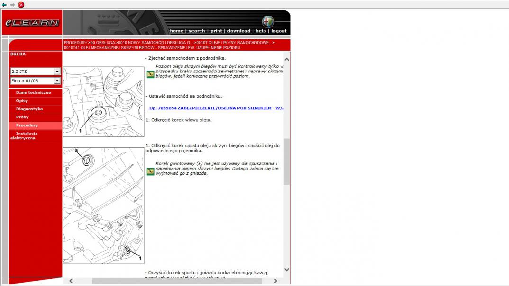This screenshot has width=509, height=286.
Task: Open Op. 7055B54 Zabezpieczenie/Osłona link
Action: [x=216, y=108]
